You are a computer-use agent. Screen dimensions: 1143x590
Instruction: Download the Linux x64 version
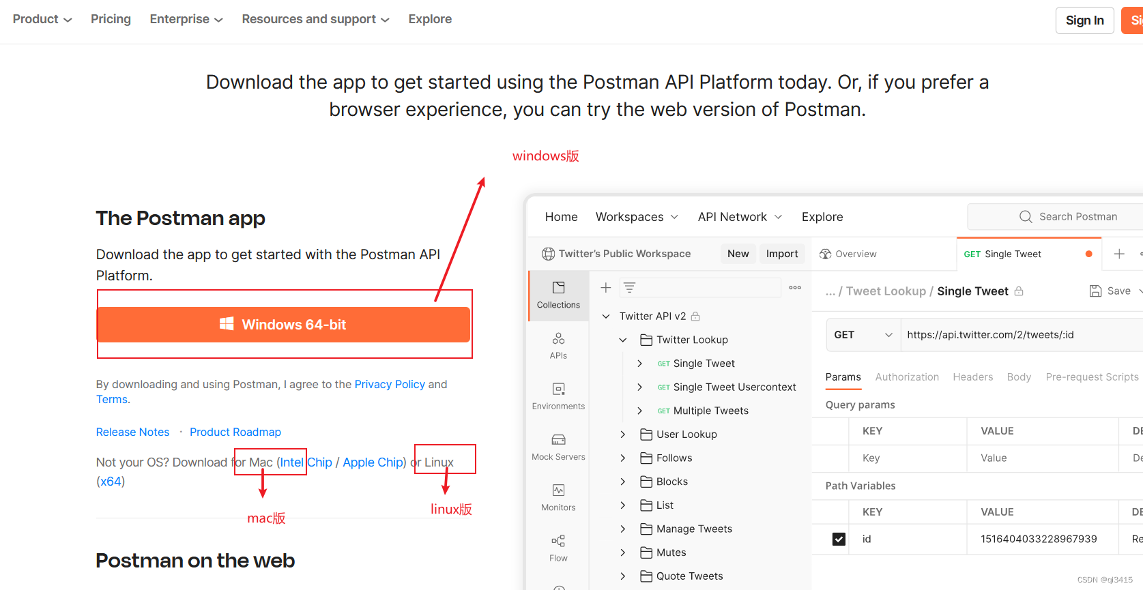(111, 482)
